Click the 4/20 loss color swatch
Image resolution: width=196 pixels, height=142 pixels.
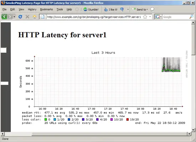click(x=97, y=120)
